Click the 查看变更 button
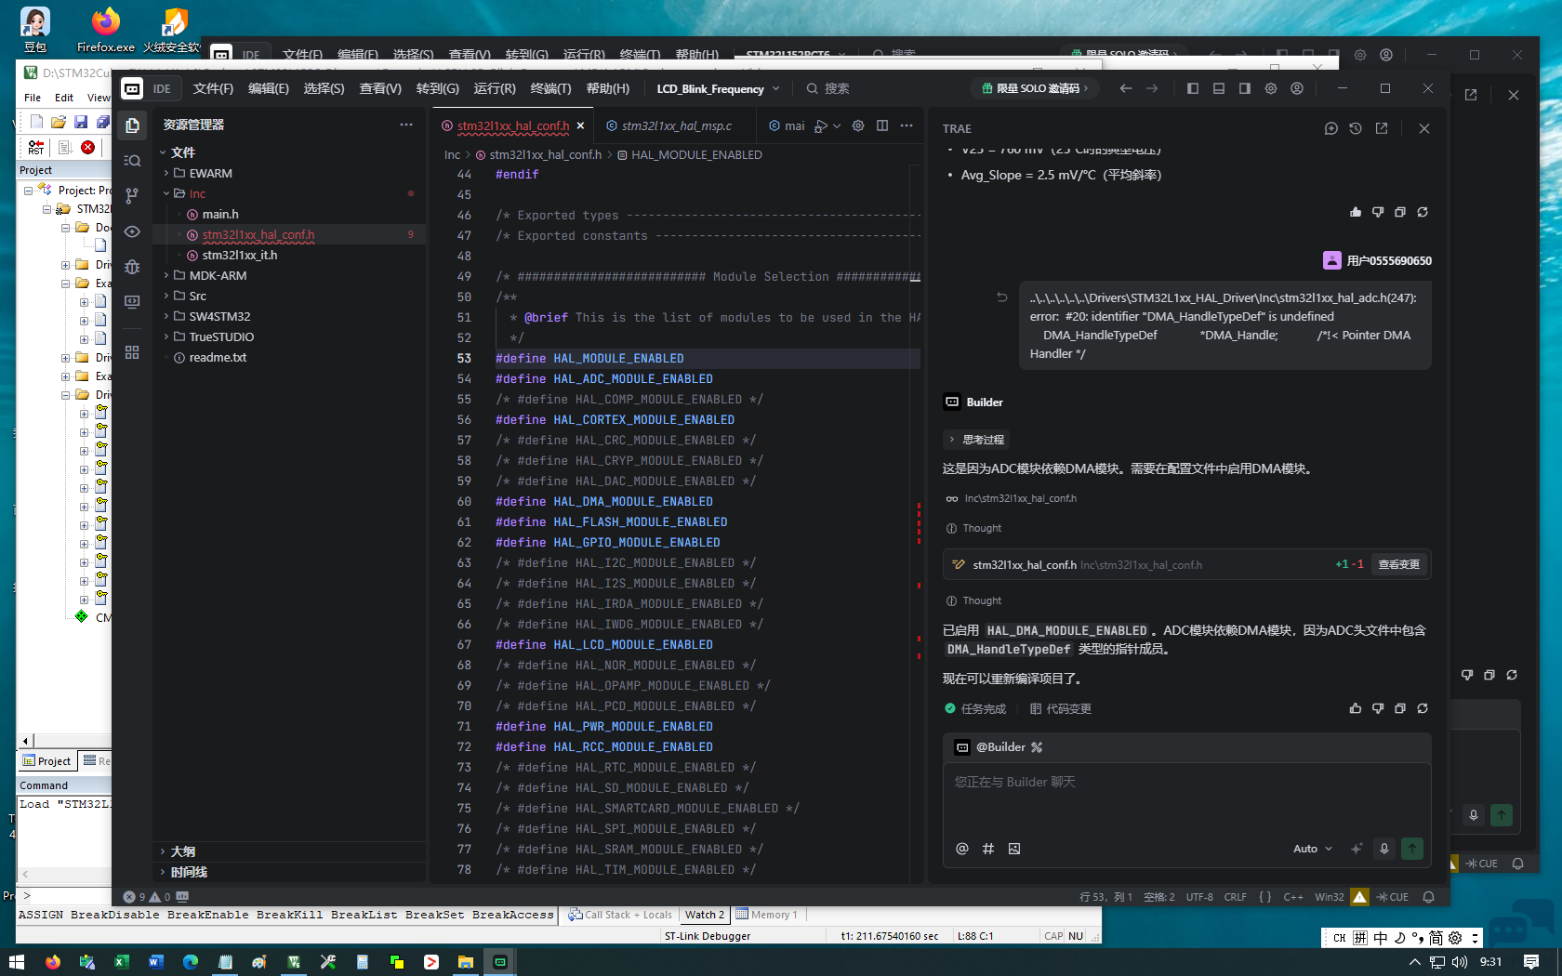 [1398, 565]
